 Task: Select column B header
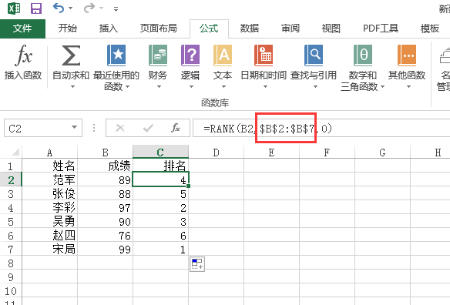[x=105, y=152]
